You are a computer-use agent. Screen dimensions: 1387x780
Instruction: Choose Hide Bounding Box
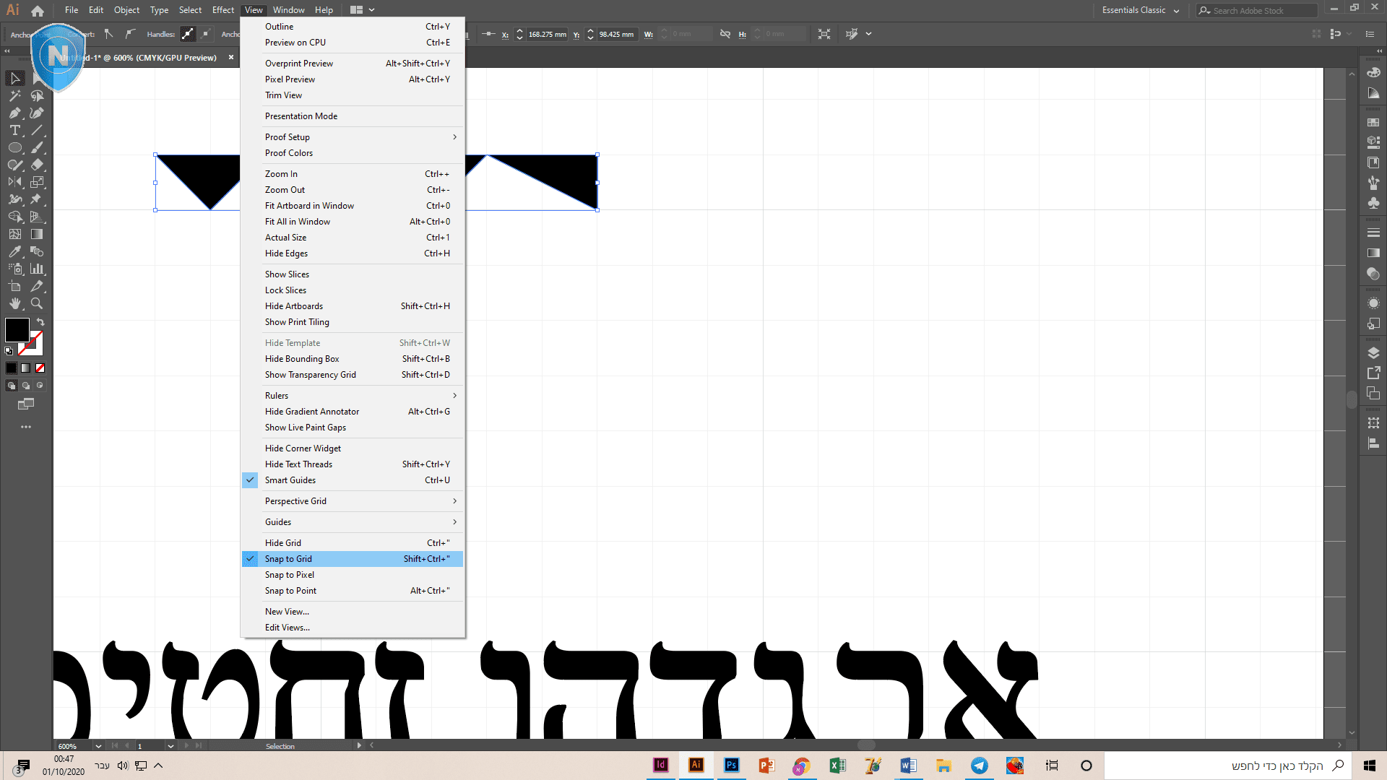coord(301,359)
